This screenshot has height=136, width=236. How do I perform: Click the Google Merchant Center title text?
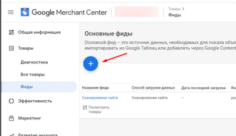69,12
